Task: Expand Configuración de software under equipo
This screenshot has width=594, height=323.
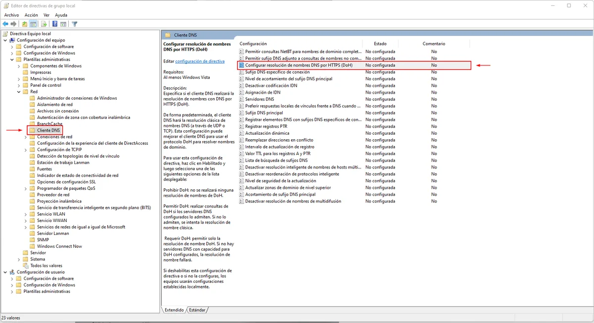Action: 12,47
